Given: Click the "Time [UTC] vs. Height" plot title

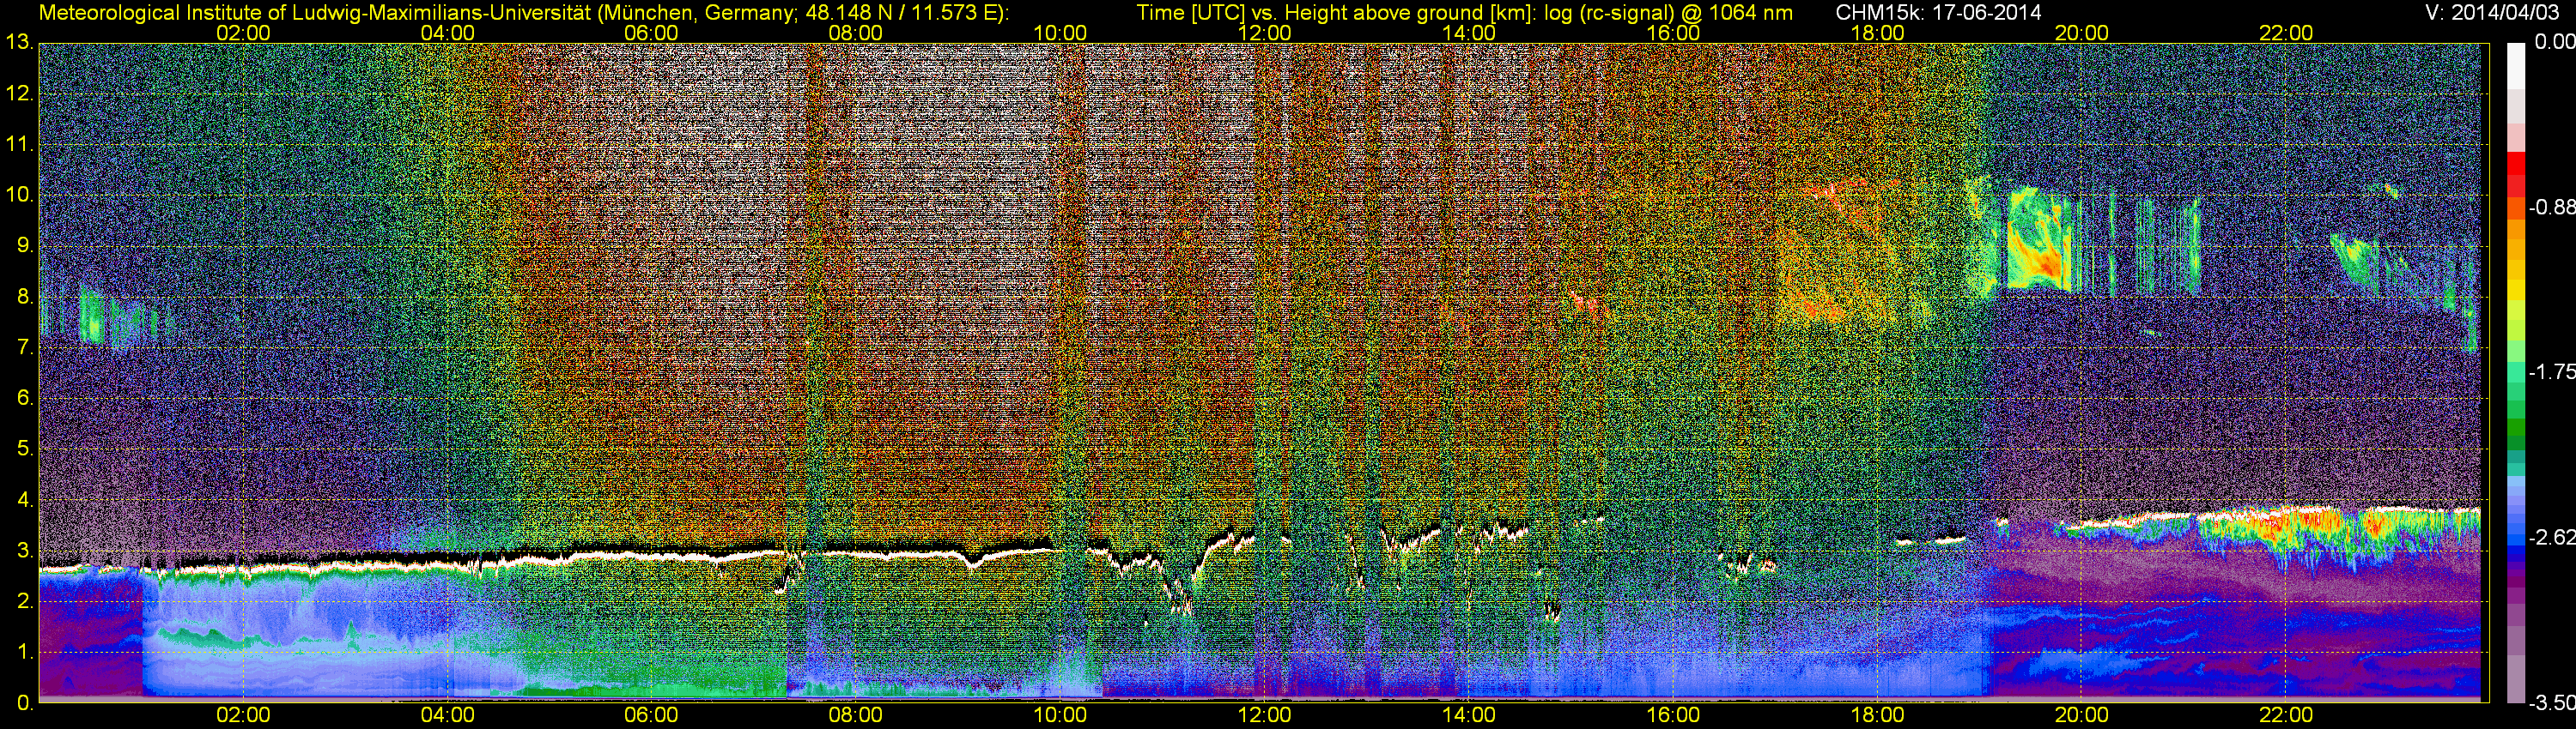Looking at the screenshot, I should (x=1464, y=13).
